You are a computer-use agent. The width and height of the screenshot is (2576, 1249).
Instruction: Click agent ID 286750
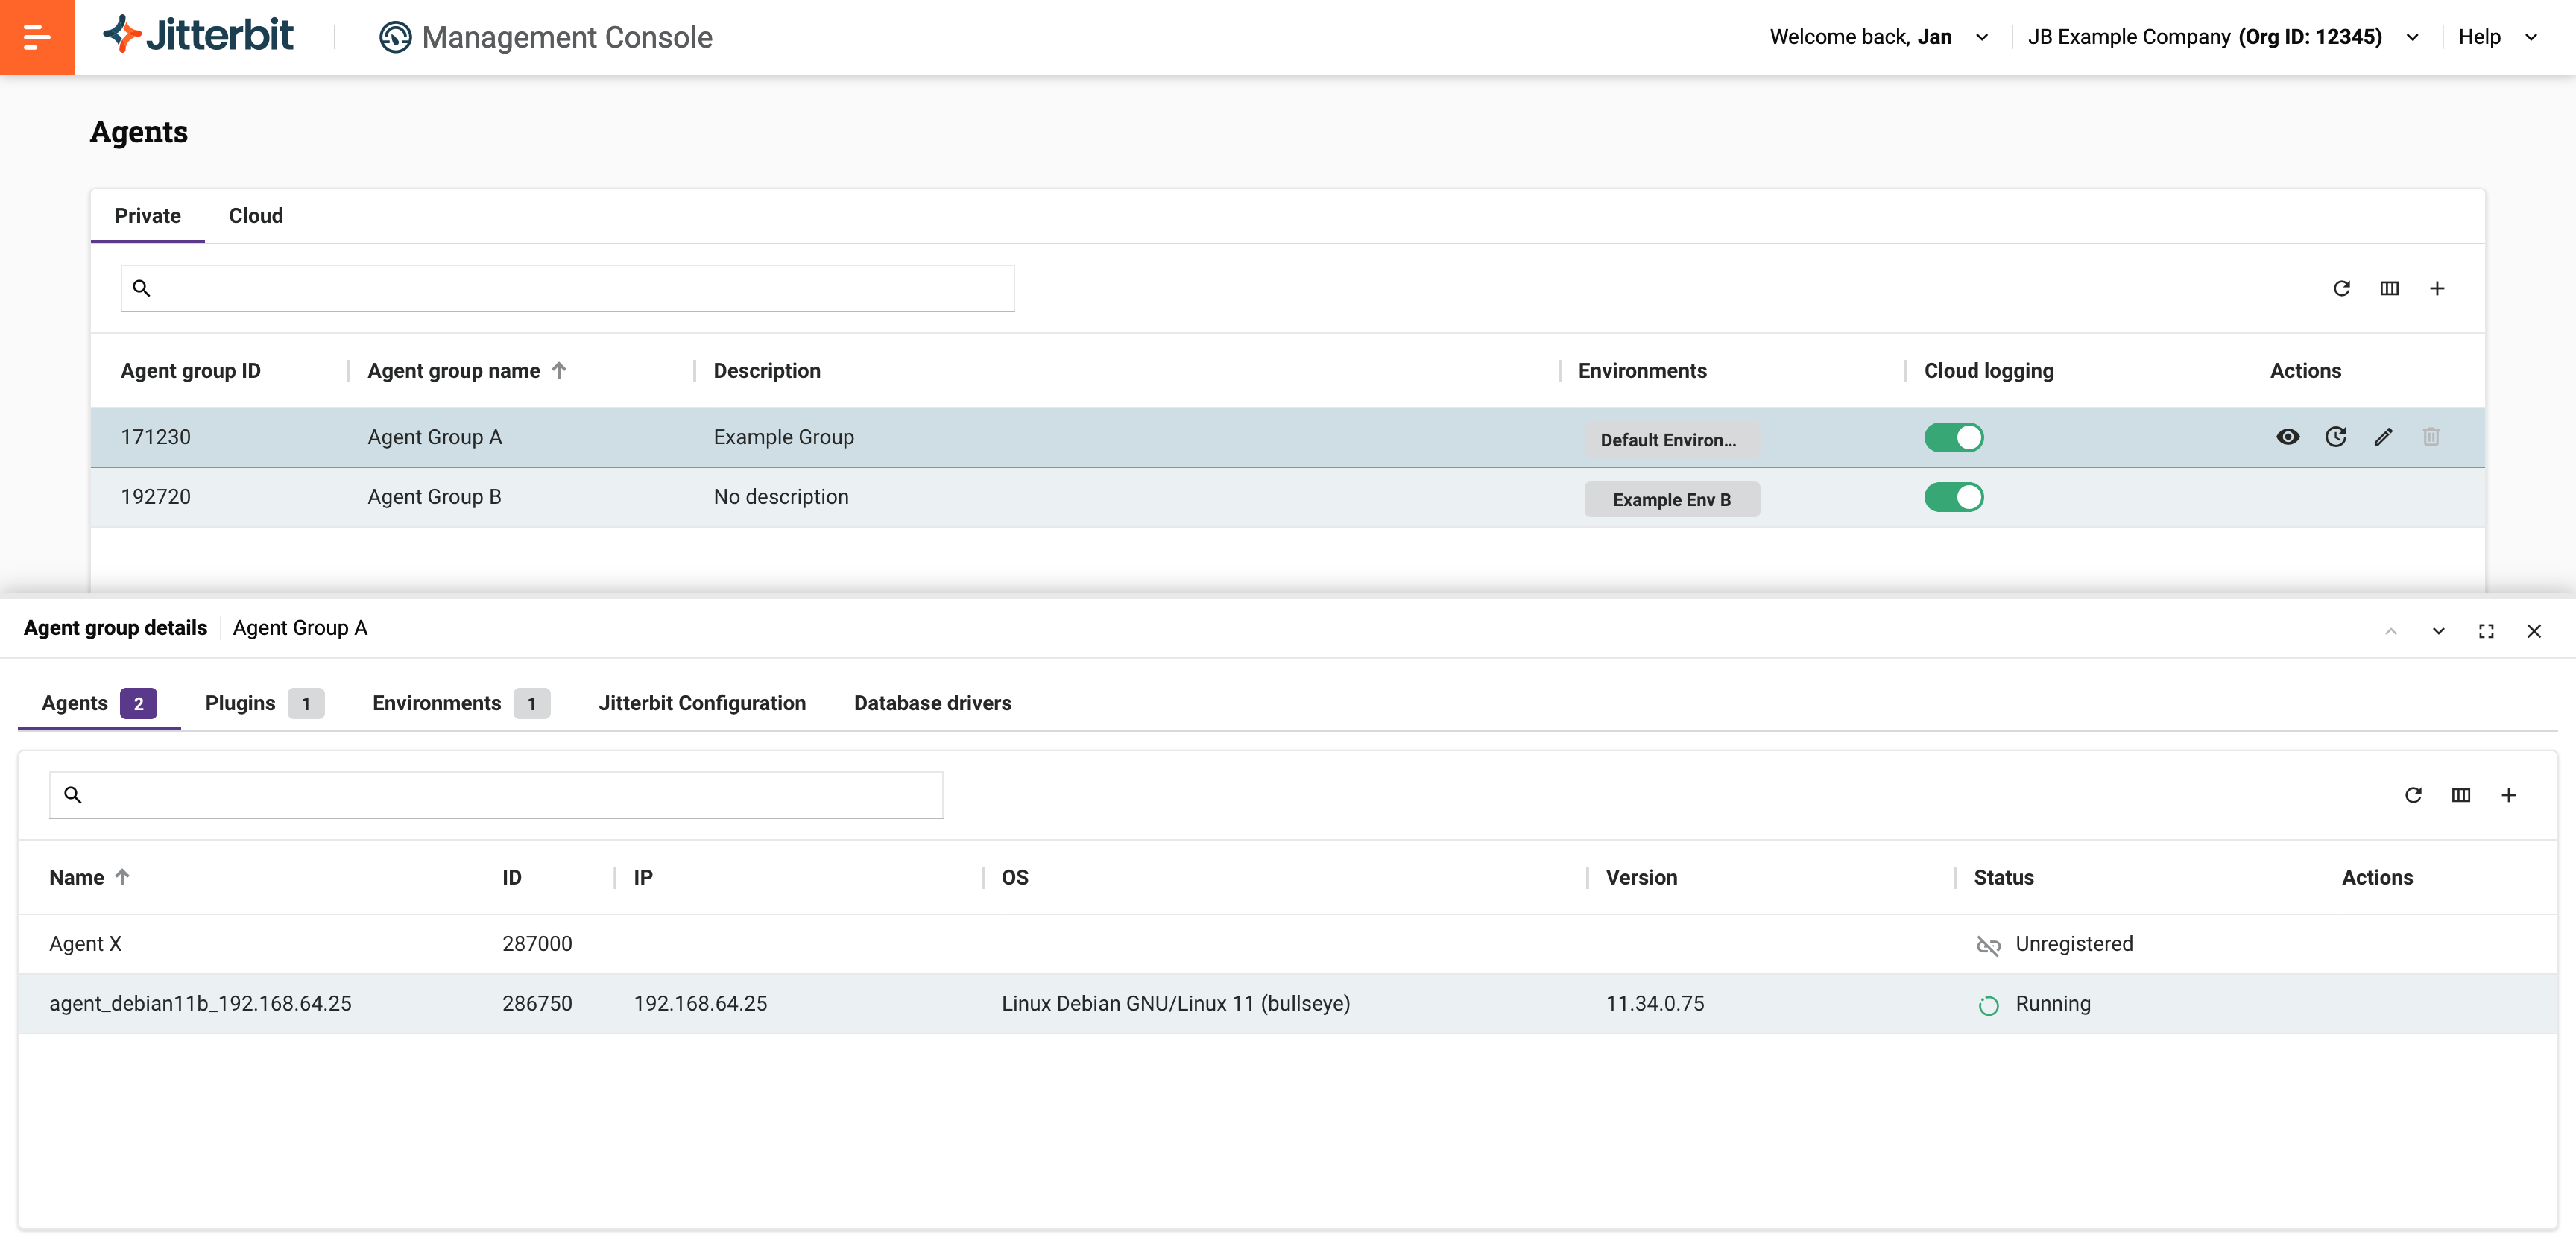click(537, 1004)
